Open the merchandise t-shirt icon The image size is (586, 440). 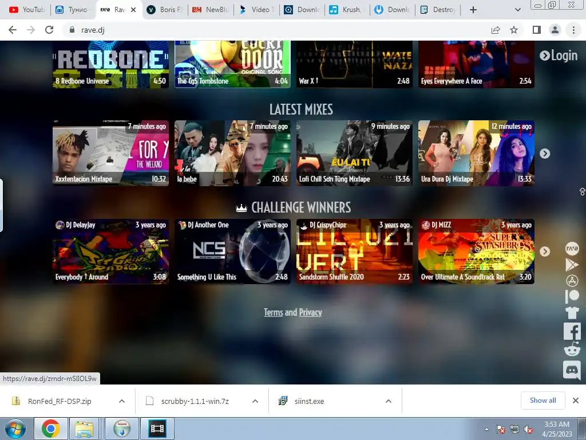coord(572,312)
